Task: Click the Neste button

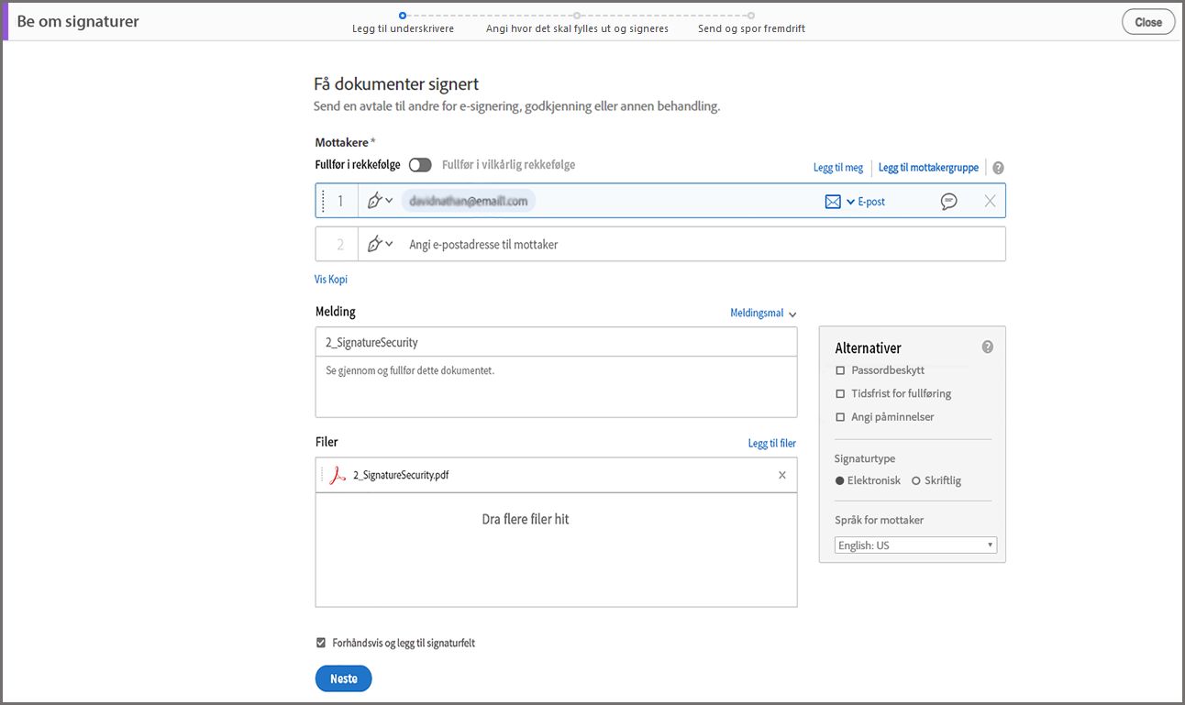Action: pos(343,678)
